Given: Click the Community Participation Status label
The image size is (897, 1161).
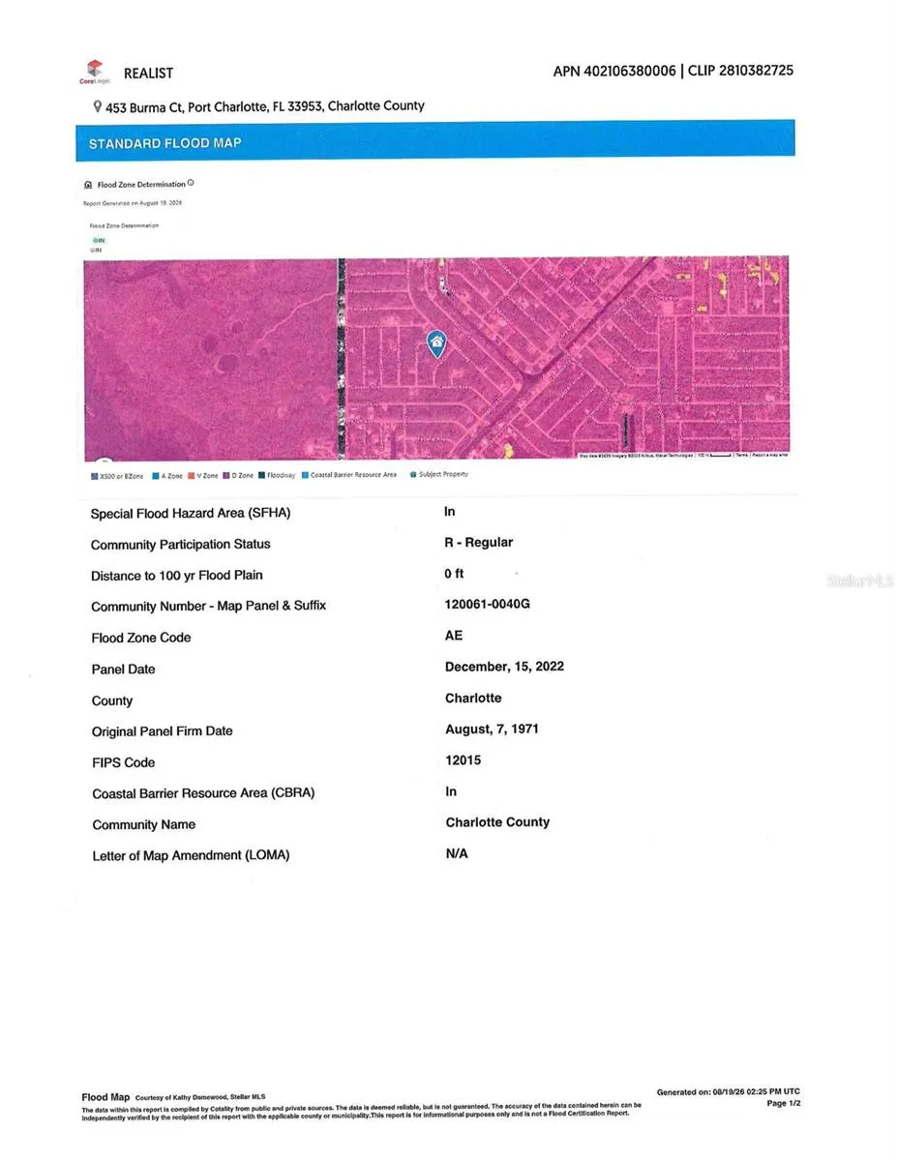Looking at the screenshot, I should pos(181,545).
